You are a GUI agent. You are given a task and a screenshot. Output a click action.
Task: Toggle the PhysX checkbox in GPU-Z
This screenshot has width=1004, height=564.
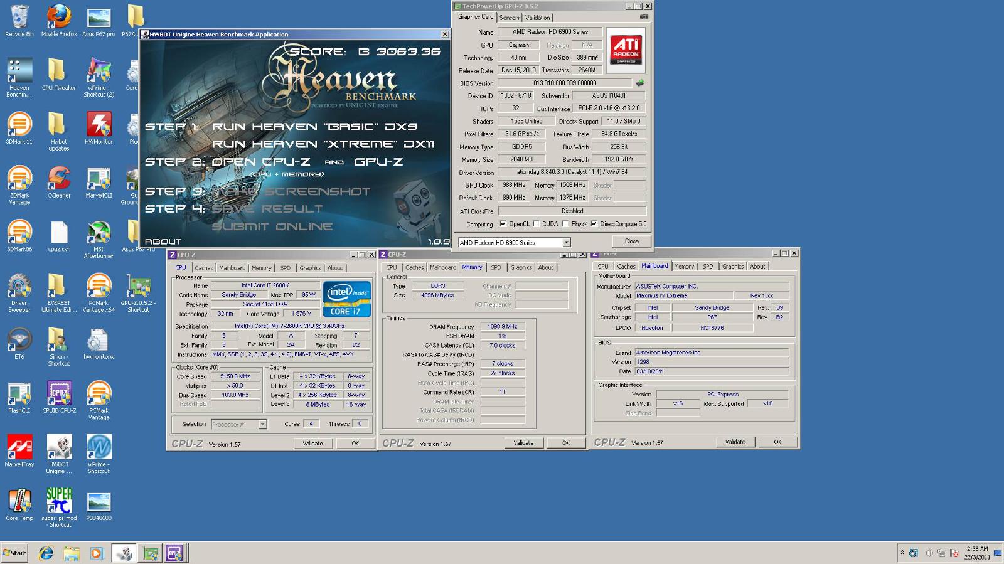pyautogui.click(x=565, y=224)
